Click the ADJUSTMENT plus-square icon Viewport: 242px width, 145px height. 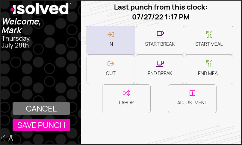[192, 93]
